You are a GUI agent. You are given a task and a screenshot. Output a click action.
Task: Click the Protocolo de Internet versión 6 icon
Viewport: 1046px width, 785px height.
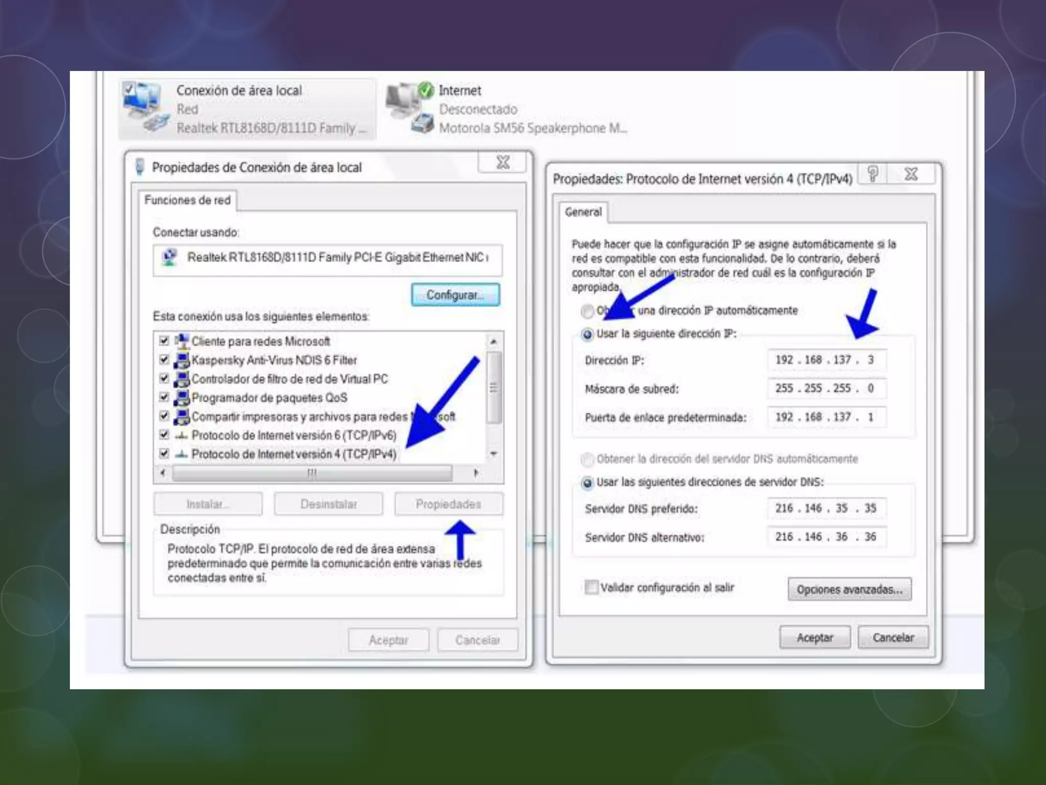(x=182, y=435)
